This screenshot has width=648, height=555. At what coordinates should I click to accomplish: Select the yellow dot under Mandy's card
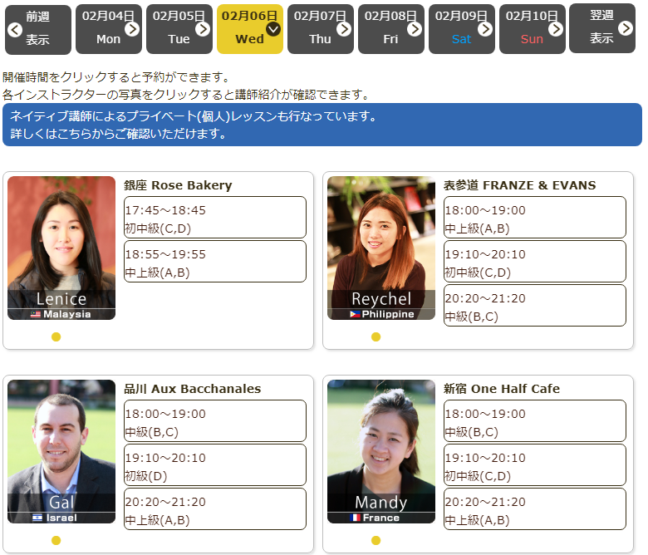pos(376,540)
